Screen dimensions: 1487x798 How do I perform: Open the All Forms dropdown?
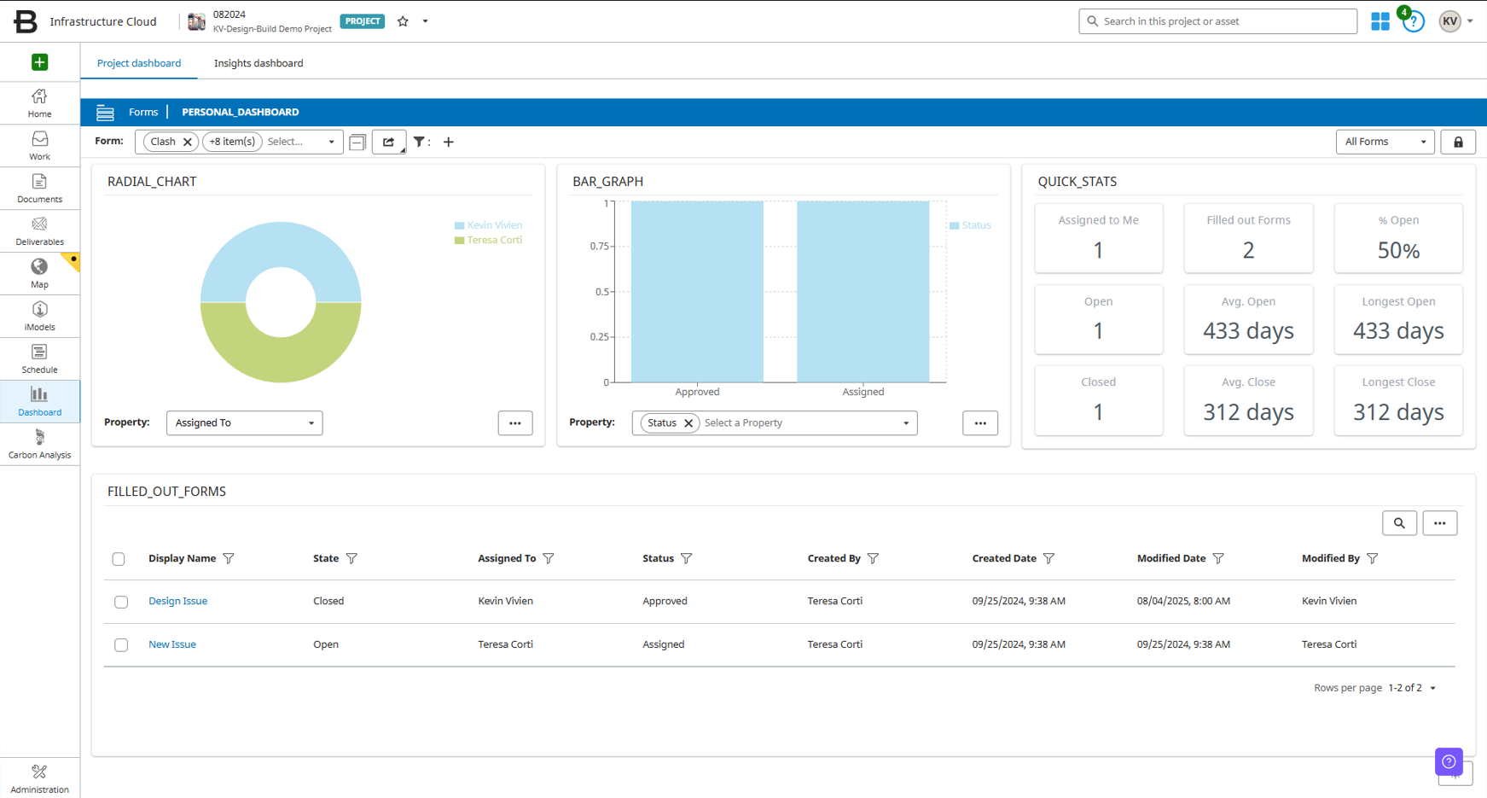[1385, 142]
